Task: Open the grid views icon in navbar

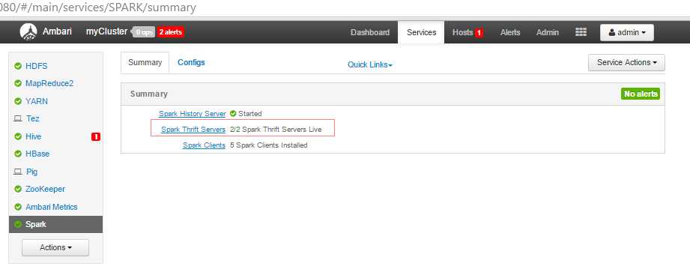Action: click(581, 32)
